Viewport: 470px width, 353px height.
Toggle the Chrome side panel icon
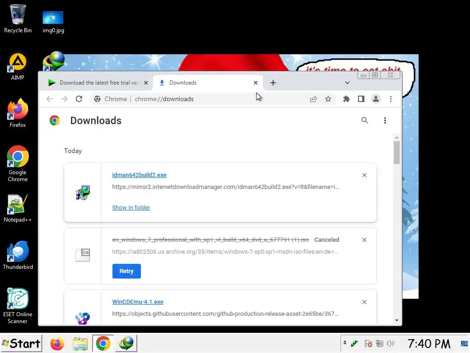click(361, 99)
